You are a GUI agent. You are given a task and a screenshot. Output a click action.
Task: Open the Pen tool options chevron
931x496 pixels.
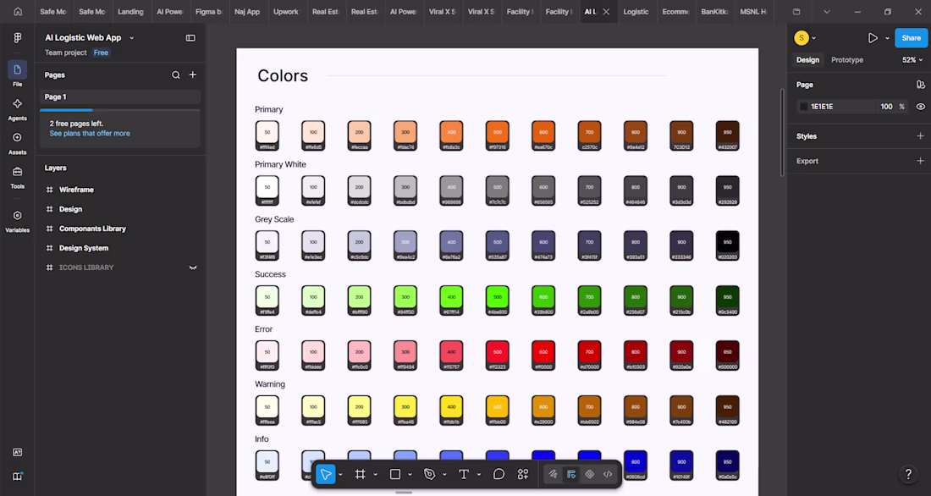[x=444, y=475]
